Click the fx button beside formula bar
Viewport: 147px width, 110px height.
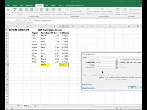click(x=30, y=20)
